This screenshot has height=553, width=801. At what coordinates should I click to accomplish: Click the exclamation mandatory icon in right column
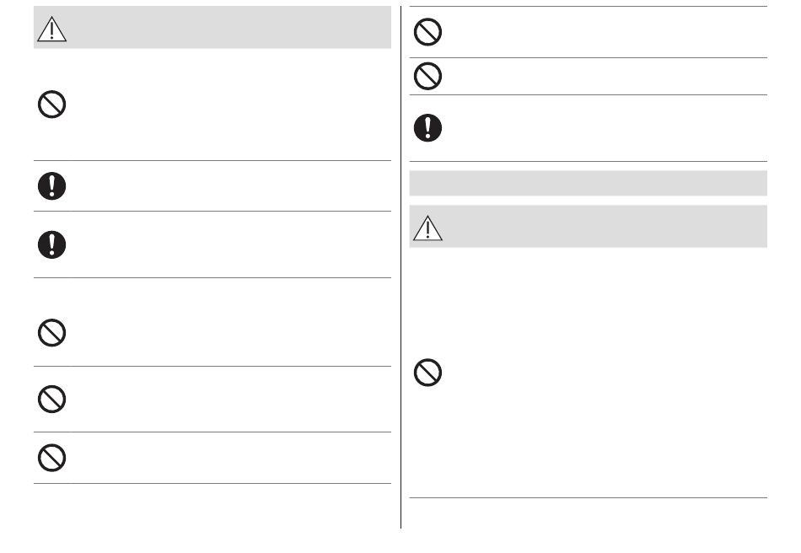tap(427, 127)
